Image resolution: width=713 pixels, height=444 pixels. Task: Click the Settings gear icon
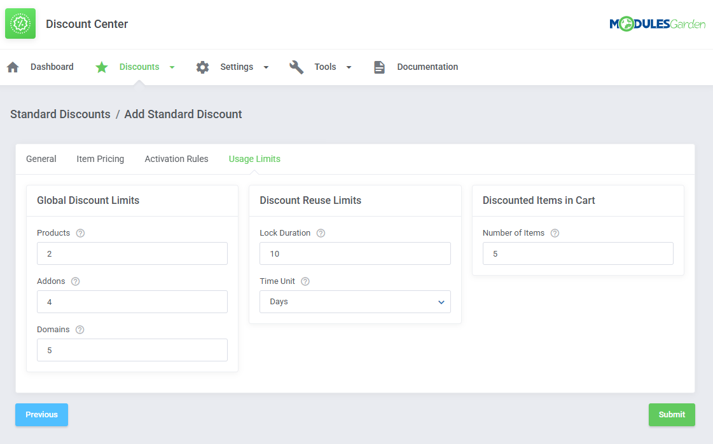click(202, 67)
